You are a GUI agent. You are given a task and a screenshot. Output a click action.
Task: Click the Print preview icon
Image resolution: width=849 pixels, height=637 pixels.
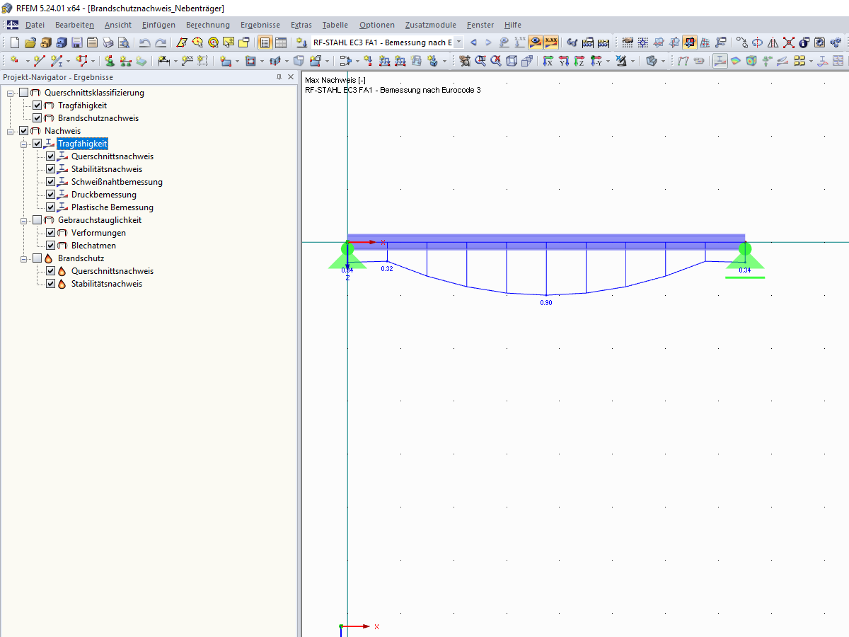pyautogui.click(x=124, y=42)
